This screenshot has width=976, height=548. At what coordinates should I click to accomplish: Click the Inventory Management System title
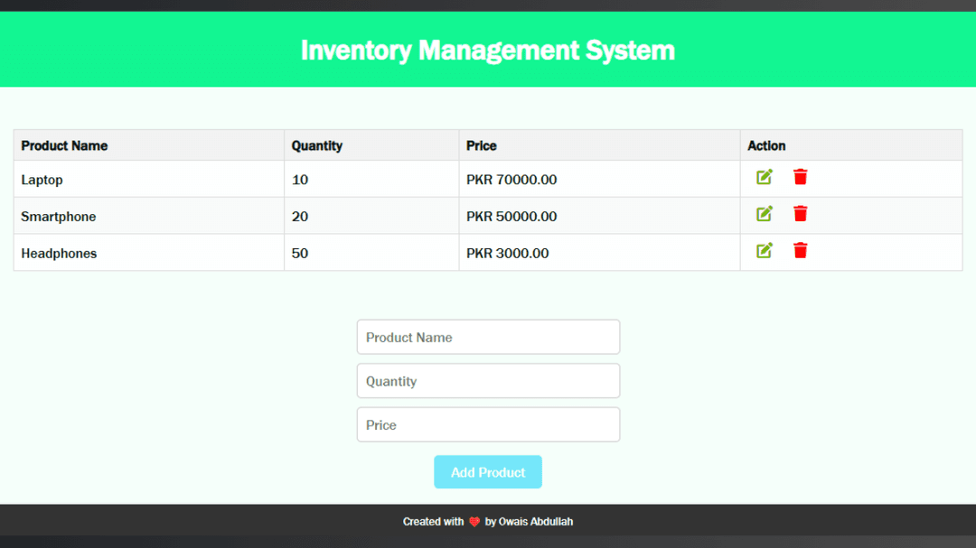pos(488,50)
